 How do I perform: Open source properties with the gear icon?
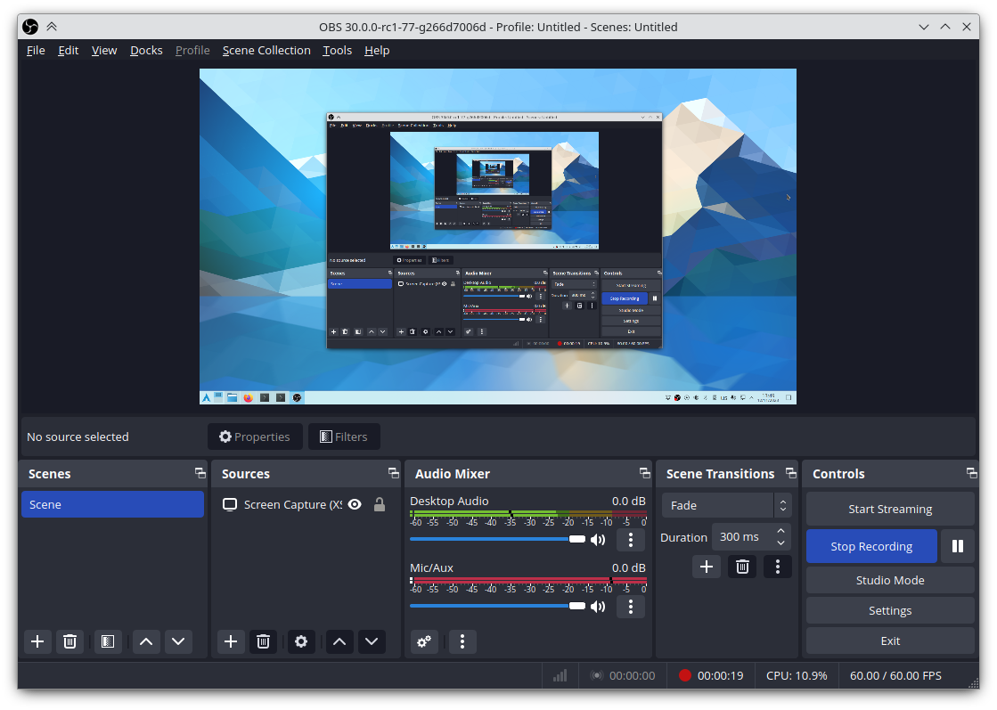(x=301, y=641)
